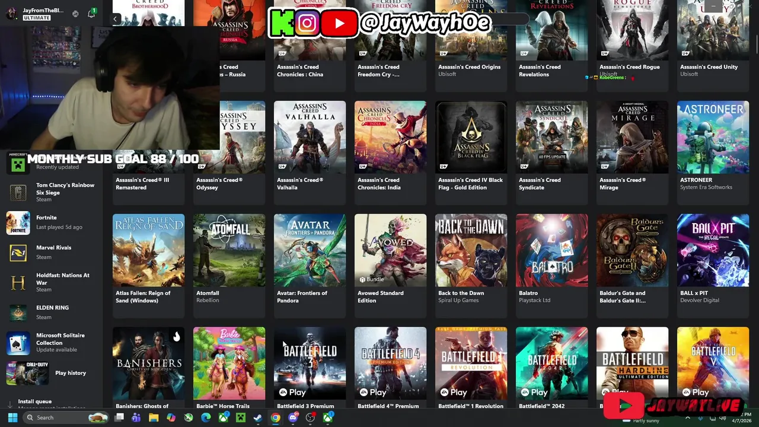
Task: Launch Minecraft from the taskbar
Action: click(240, 418)
